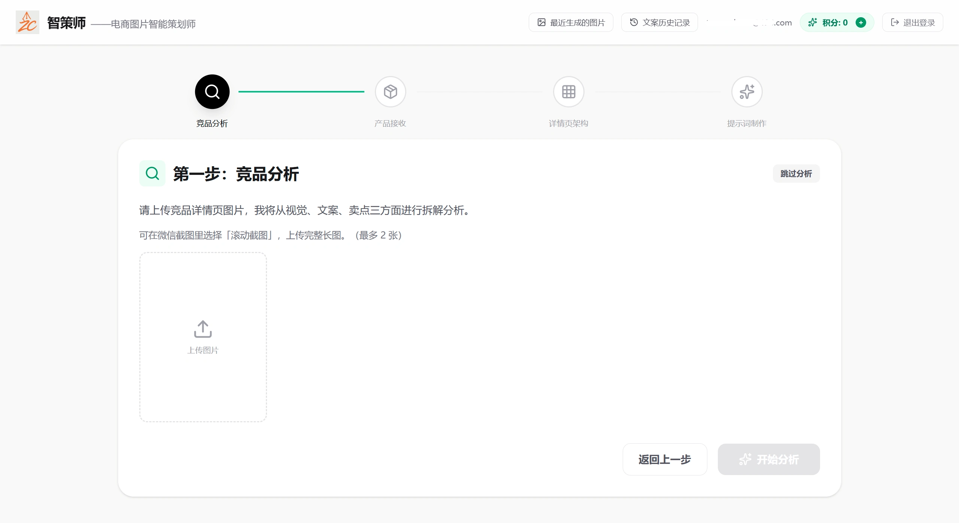
Task: Click the upload arrow icon in upload box
Action: [202, 329]
